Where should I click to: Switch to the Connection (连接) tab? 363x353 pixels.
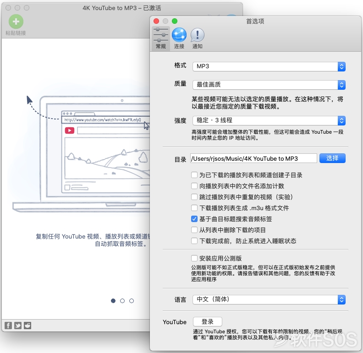point(179,38)
